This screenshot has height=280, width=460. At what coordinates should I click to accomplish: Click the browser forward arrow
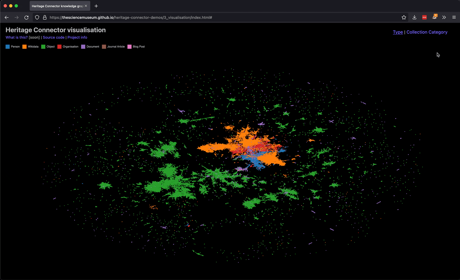(16, 18)
